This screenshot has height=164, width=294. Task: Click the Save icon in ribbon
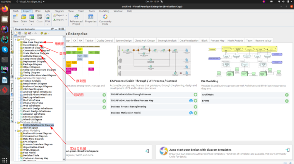pyautogui.click(x=32, y=18)
